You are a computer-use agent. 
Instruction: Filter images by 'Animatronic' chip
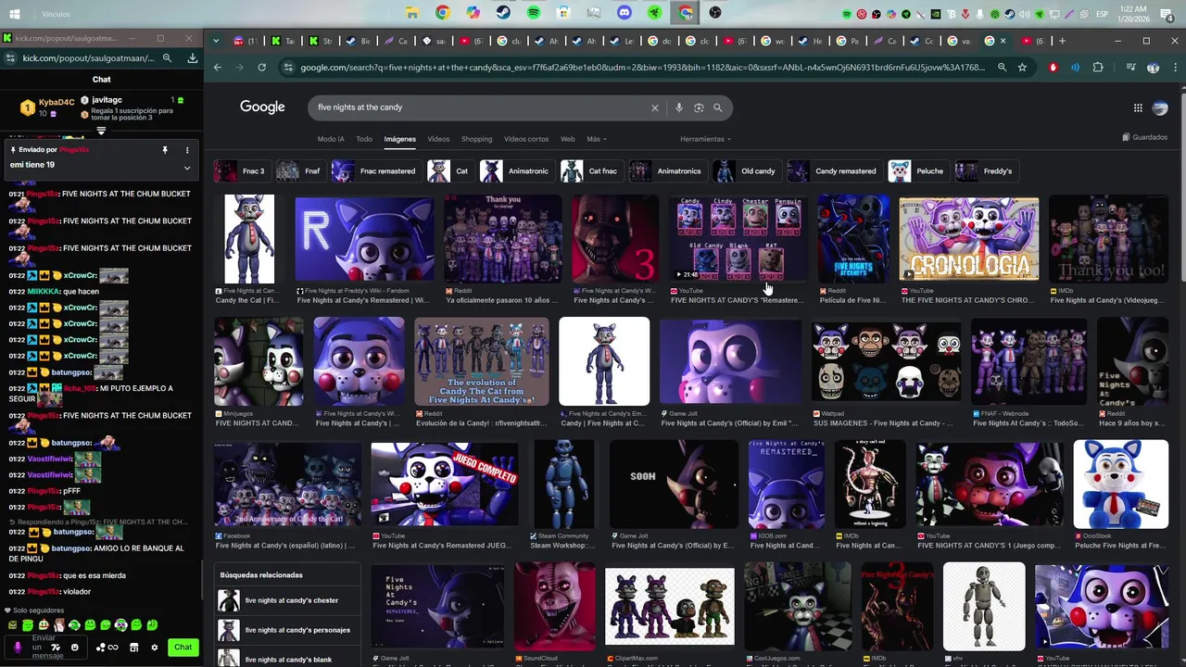click(517, 171)
